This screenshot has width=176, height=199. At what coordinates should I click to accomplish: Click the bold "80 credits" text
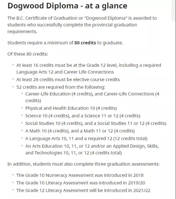click(85, 43)
